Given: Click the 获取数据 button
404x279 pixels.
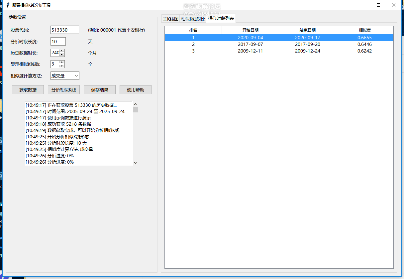Looking at the screenshot, I should click(x=28, y=90).
